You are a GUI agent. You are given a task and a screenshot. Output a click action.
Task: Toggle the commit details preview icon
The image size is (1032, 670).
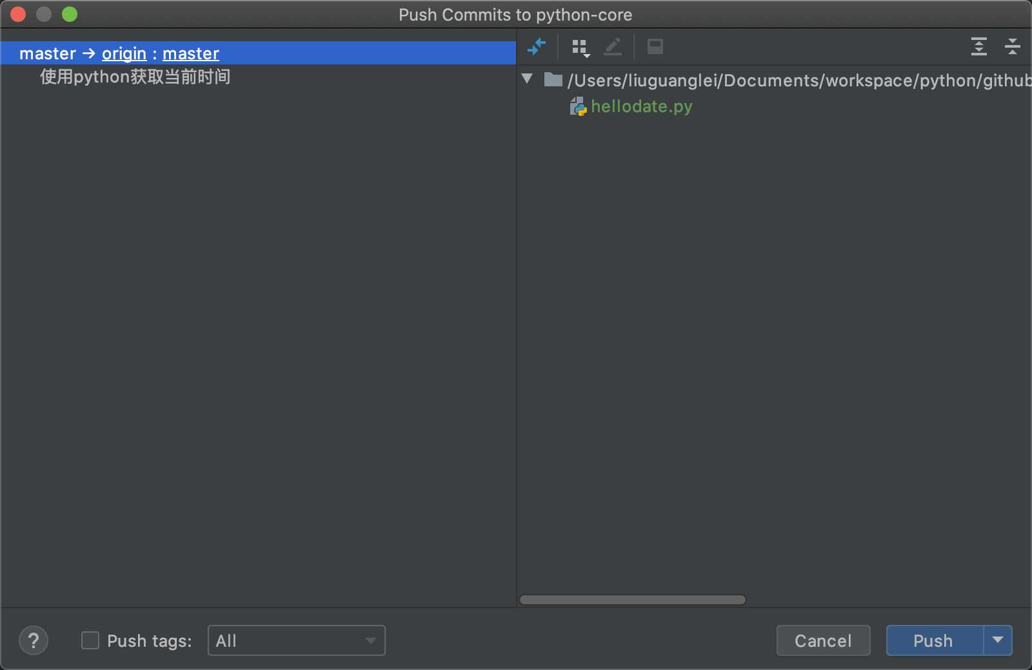click(655, 46)
